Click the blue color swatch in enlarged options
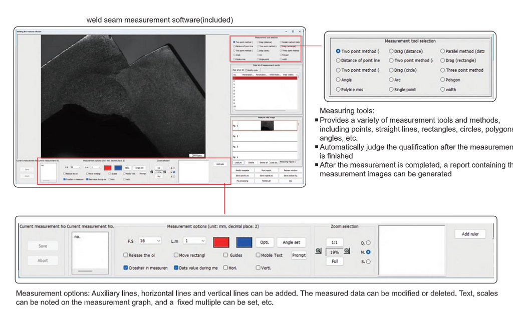Screen dimensions: 513x310 click(244, 242)
